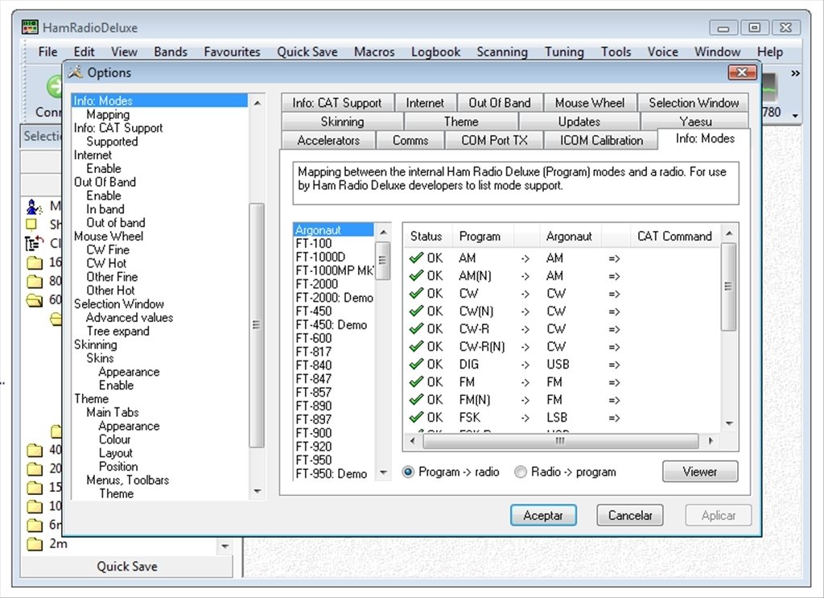This screenshot has width=824, height=598.
Task: Select the Supported item in options tree
Action: (x=112, y=142)
